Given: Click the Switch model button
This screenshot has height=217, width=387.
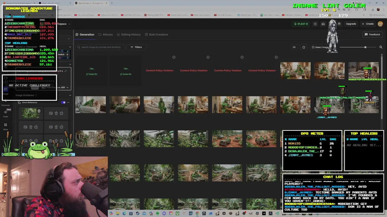Looking at the screenshot, I should [63, 55].
